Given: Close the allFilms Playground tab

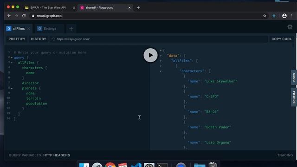Looking at the screenshot, I should 29,29.
